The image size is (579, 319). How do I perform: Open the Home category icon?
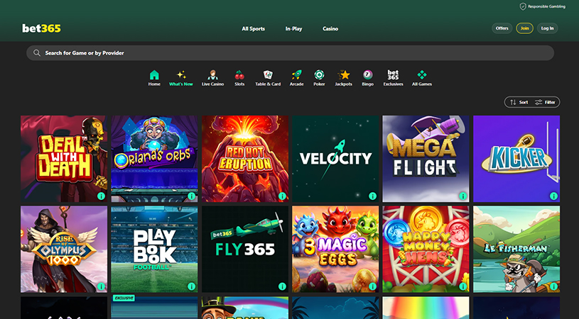154,75
